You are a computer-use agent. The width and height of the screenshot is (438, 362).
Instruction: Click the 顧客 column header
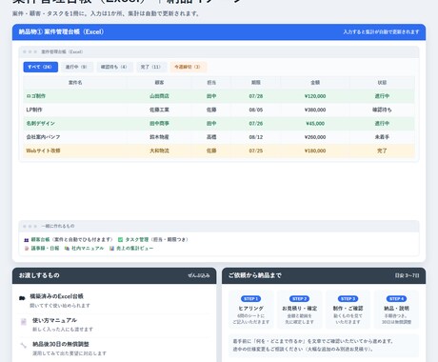(159, 83)
